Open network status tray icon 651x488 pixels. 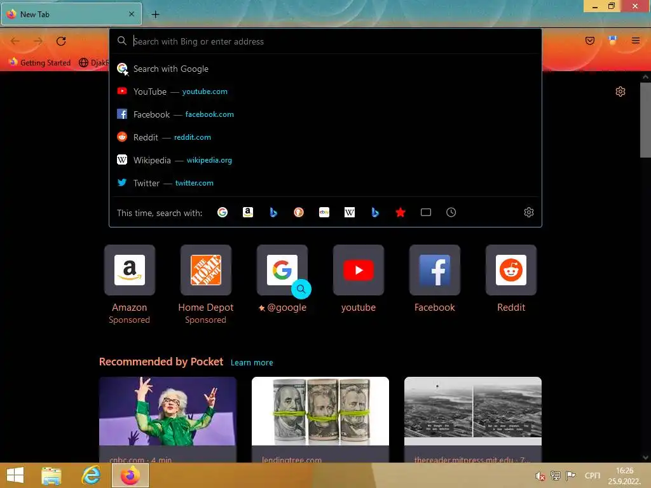(x=556, y=476)
